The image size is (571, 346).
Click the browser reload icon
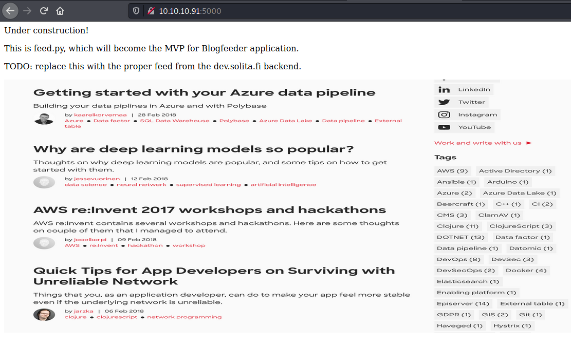click(43, 10)
